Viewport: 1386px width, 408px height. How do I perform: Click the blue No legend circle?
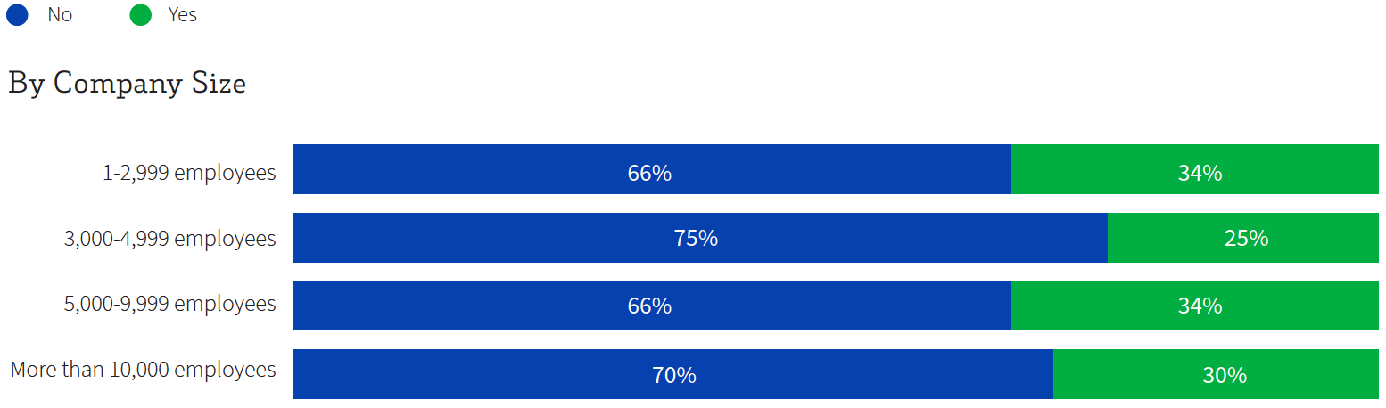click(18, 15)
